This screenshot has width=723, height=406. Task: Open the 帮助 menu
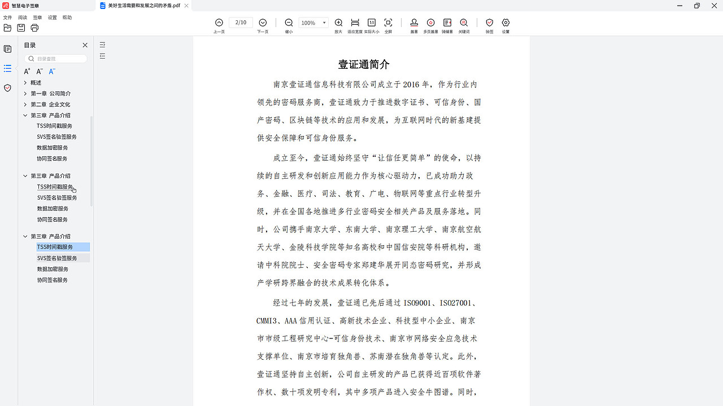click(x=67, y=17)
